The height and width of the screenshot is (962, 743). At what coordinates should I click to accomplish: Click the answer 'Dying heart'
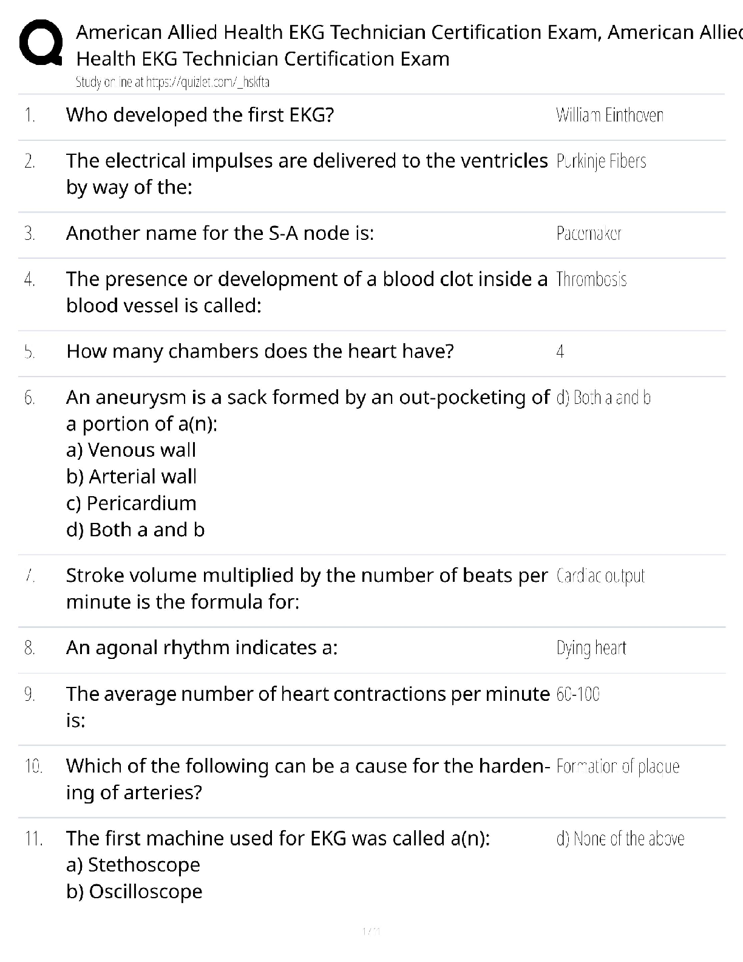(591, 648)
